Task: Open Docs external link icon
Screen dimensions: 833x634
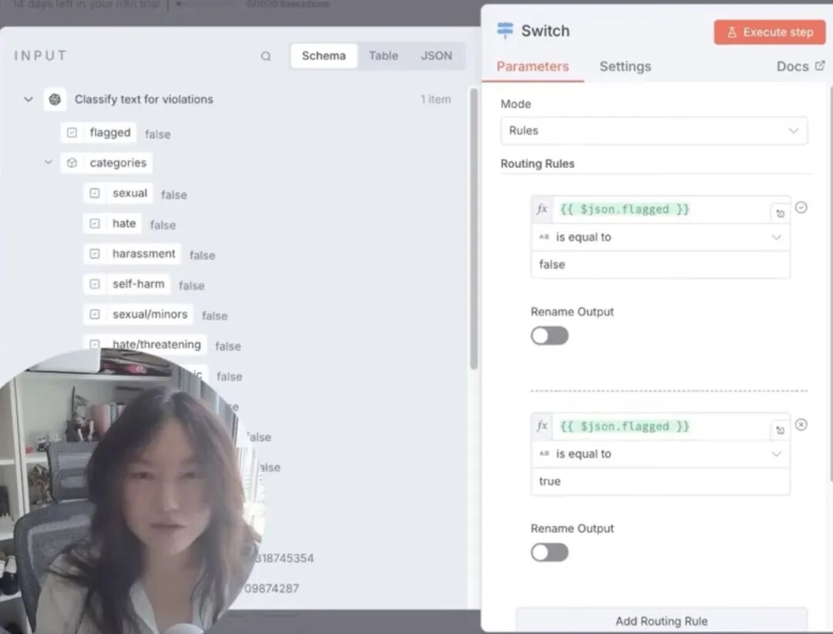Action: [x=820, y=65]
